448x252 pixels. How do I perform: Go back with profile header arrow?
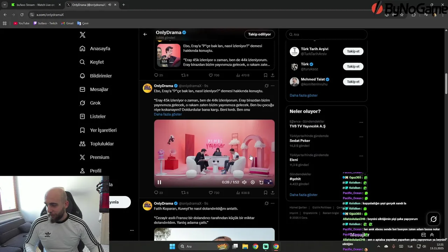[145, 34]
